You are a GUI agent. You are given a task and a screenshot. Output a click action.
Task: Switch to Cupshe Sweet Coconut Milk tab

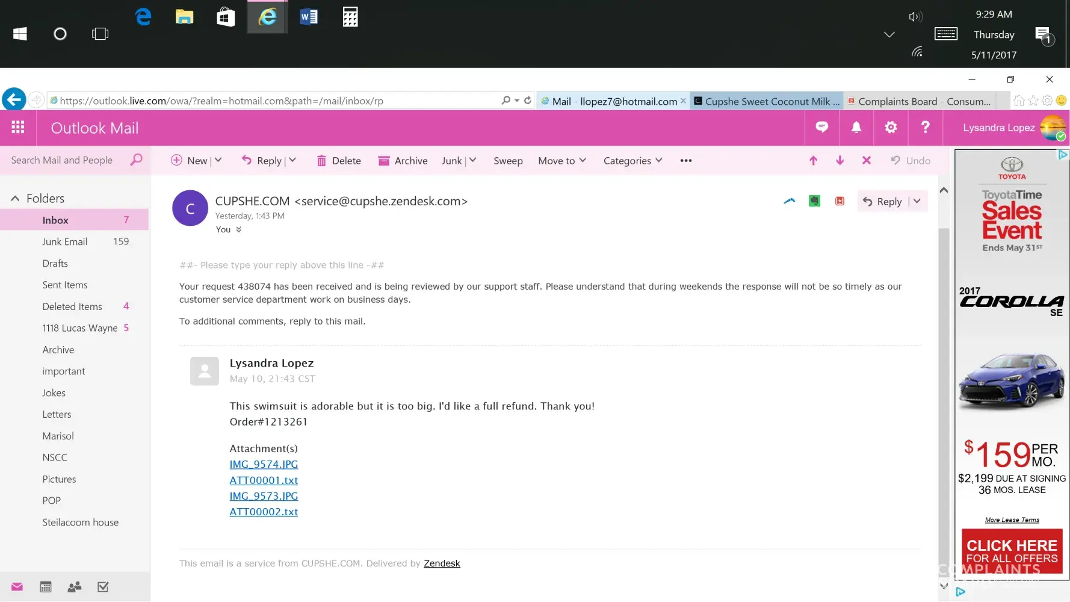click(x=767, y=101)
